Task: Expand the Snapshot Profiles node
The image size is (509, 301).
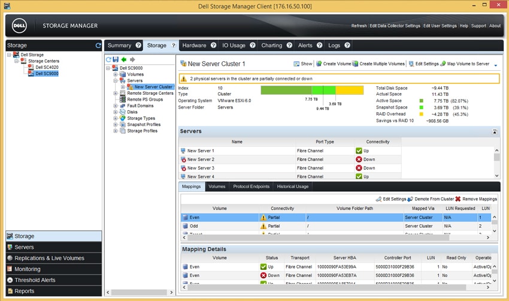Action: [x=116, y=125]
